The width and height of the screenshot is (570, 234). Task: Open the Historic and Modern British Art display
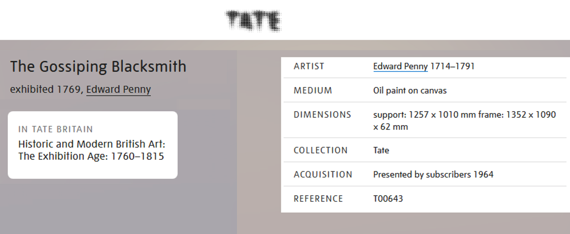click(92, 144)
